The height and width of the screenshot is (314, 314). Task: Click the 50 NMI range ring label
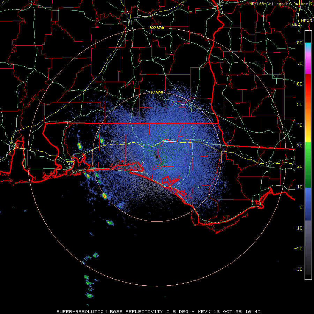(157, 92)
